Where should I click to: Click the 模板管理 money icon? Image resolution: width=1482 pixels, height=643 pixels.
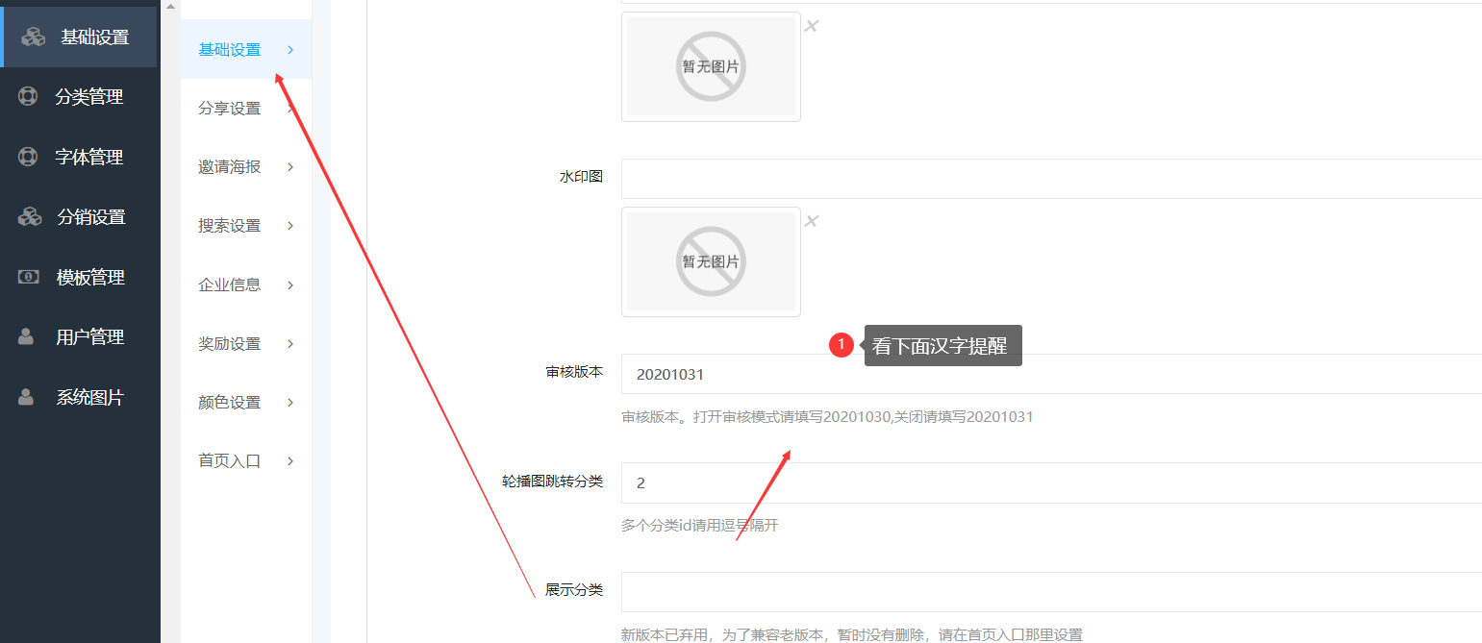click(x=28, y=277)
